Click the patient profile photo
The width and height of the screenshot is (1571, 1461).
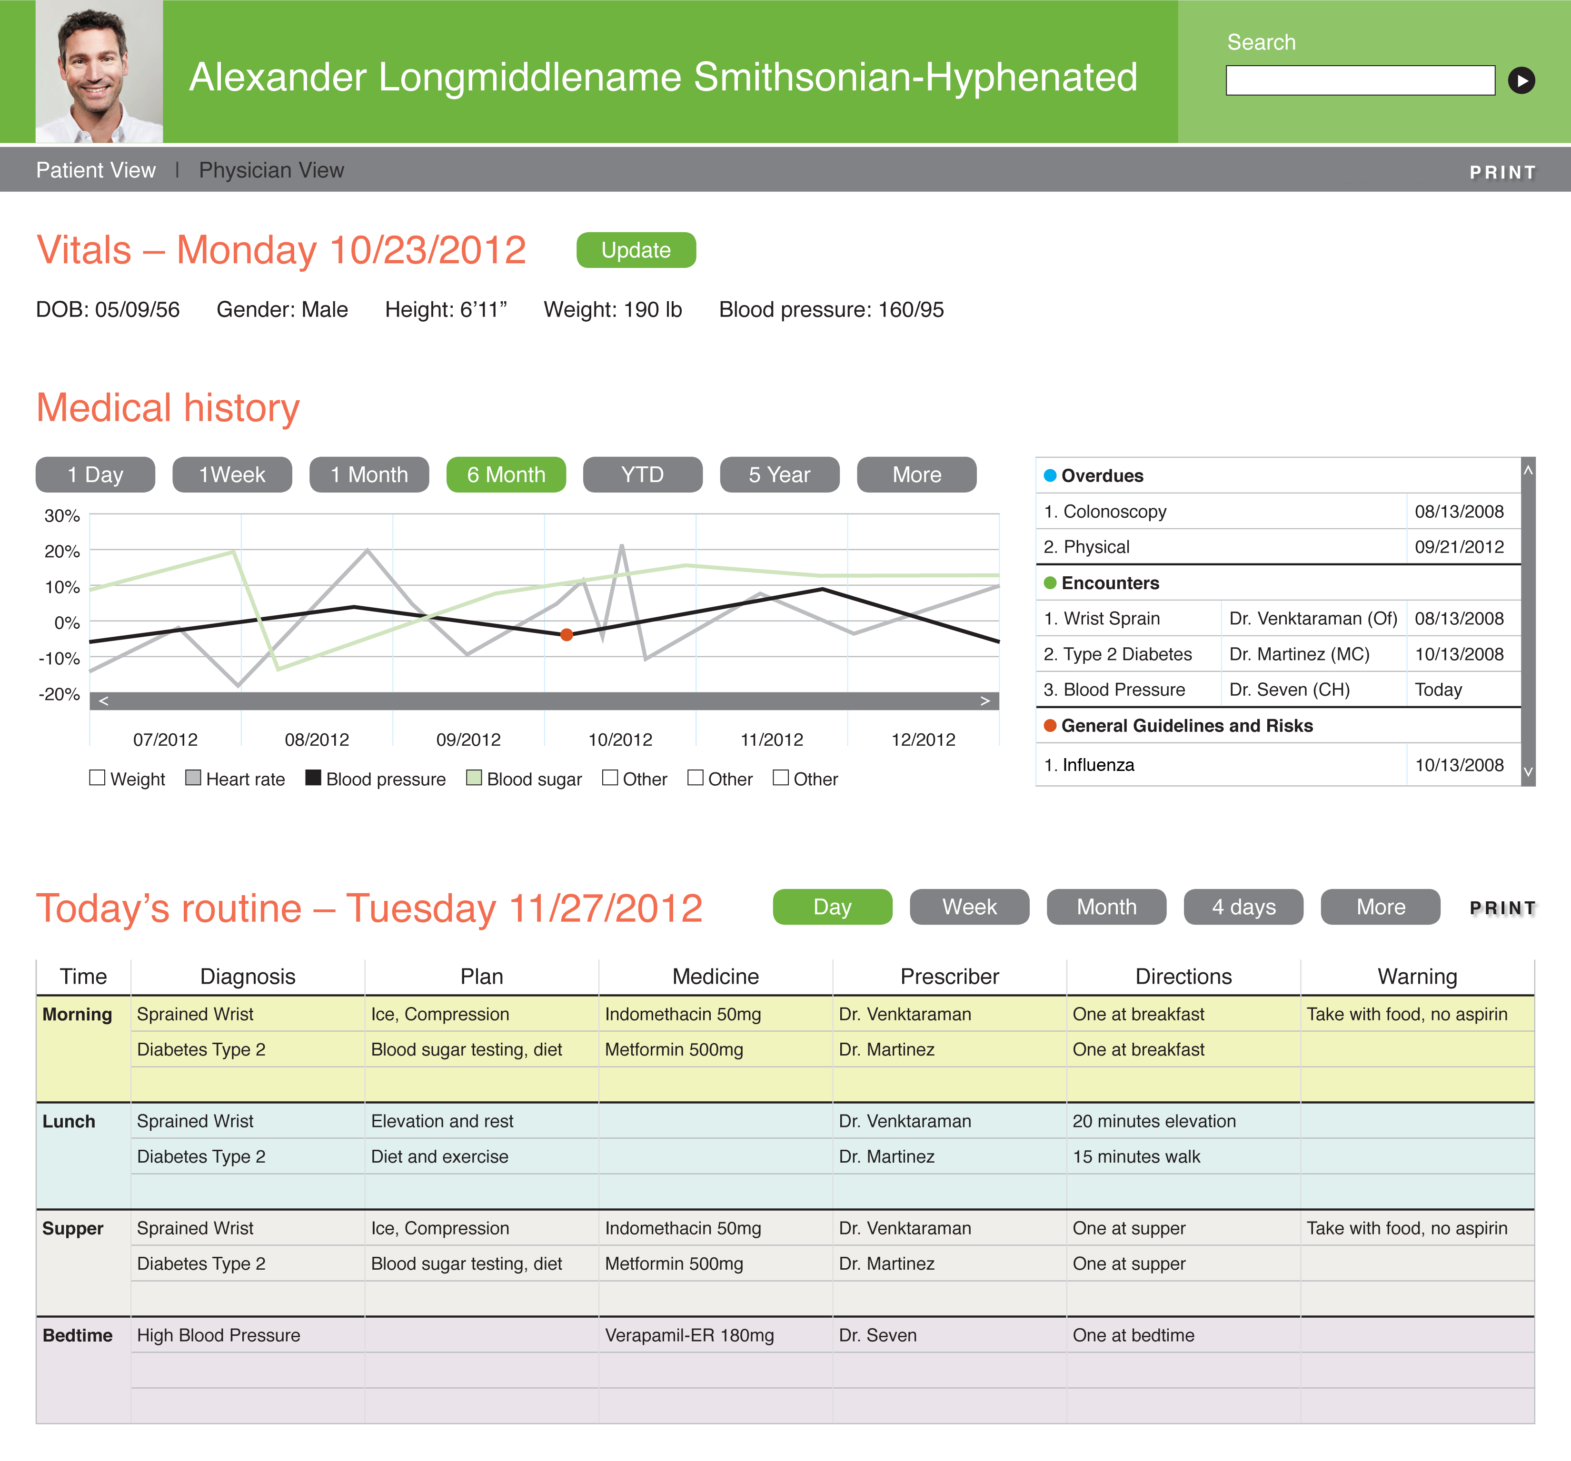[x=99, y=71]
